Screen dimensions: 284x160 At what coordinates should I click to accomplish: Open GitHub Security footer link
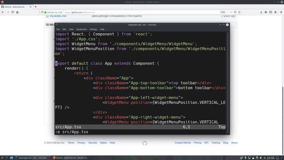93,143
